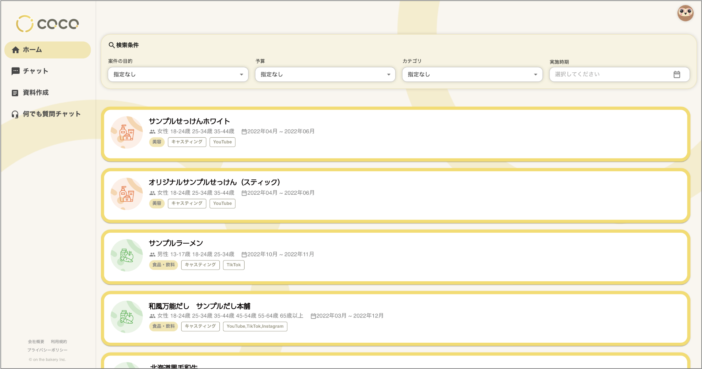This screenshot has width=702, height=369.
Task: Expand the 案件の目的 dropdown
Action: (178, 74)
